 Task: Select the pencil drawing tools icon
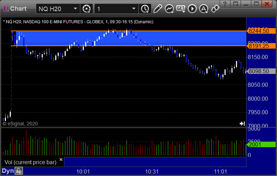click(158, 9)
